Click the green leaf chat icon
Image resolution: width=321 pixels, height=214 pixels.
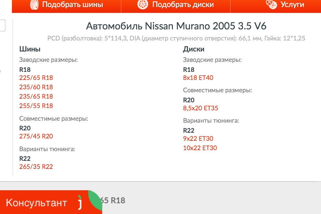click(x=95, y=201)
